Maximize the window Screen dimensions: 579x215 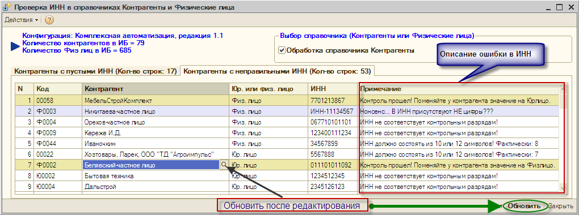click(560, 7)
